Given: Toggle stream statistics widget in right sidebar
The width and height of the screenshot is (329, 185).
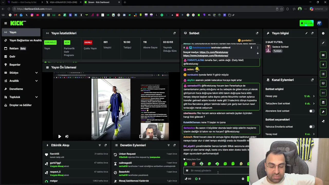Looking at the screenshot, I should [x=323, y=93].
